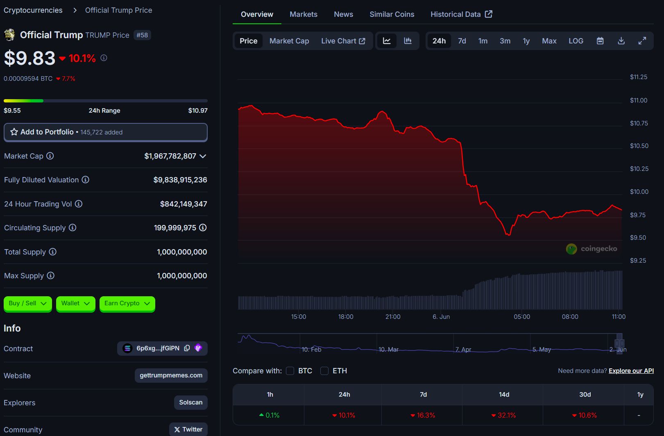Screen dimensions: 664x436
Task: Show 24 Hour Trading Vol info
Action: (x=79, y=204)
